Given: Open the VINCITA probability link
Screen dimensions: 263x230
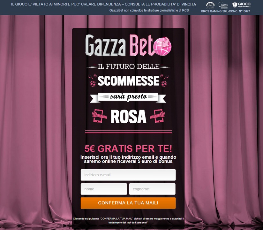Looking at the screenshot, I should coord(189,4).
